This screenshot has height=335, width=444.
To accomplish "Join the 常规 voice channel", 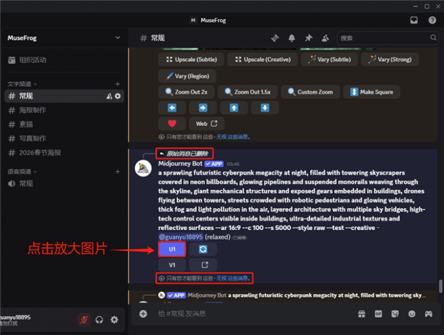I will (64, 183).
